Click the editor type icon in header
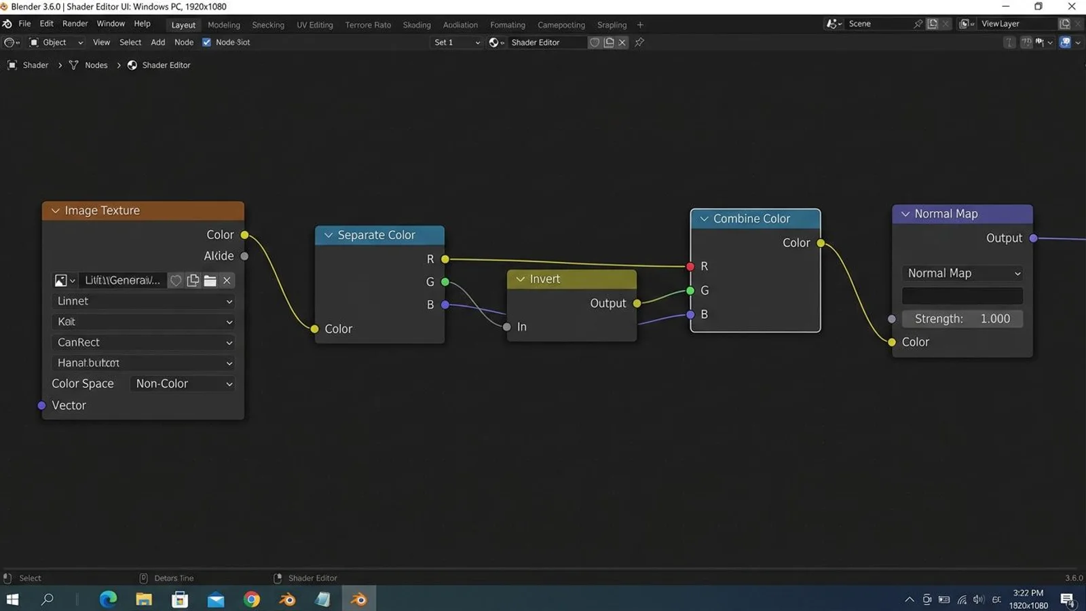Screen dimensions: 1086x611 click(12, 42)
